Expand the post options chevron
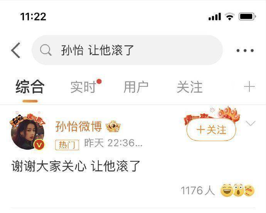266x213 pixels. click(251, 123)
